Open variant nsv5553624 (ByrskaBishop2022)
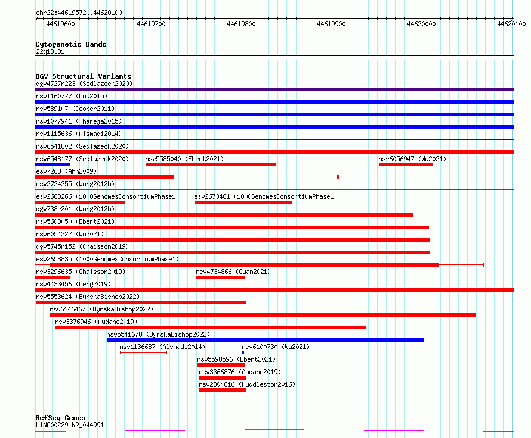The height and width of the screenshot is (438, 531). click(88, 297)
